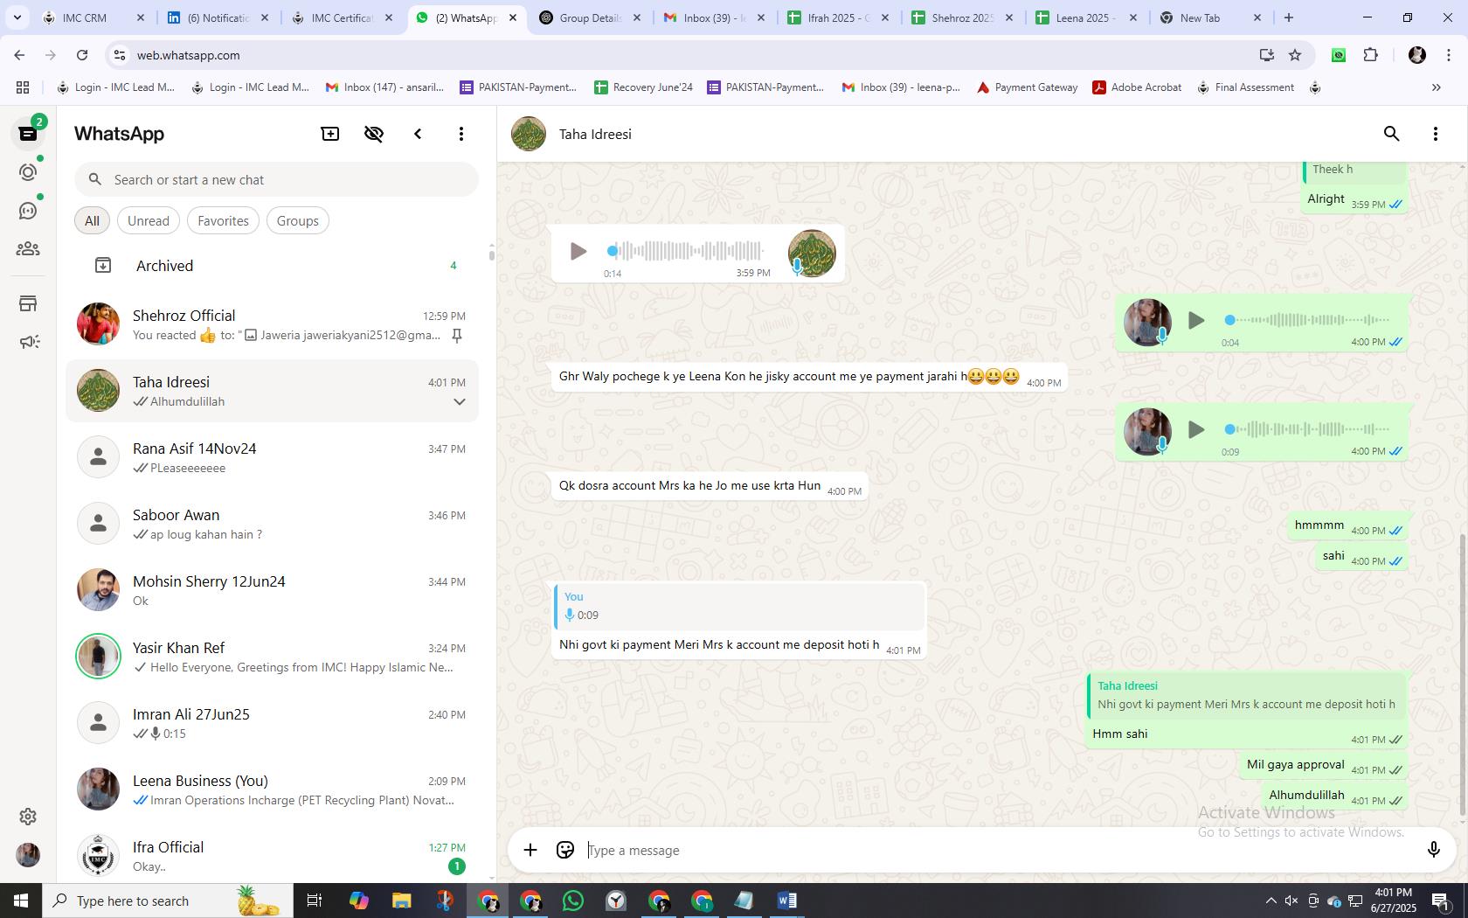Image resolution: width=1468 pixels, height=918 pixels.
Task: Select the Favorites filter chip
Action: click(223, 221)
